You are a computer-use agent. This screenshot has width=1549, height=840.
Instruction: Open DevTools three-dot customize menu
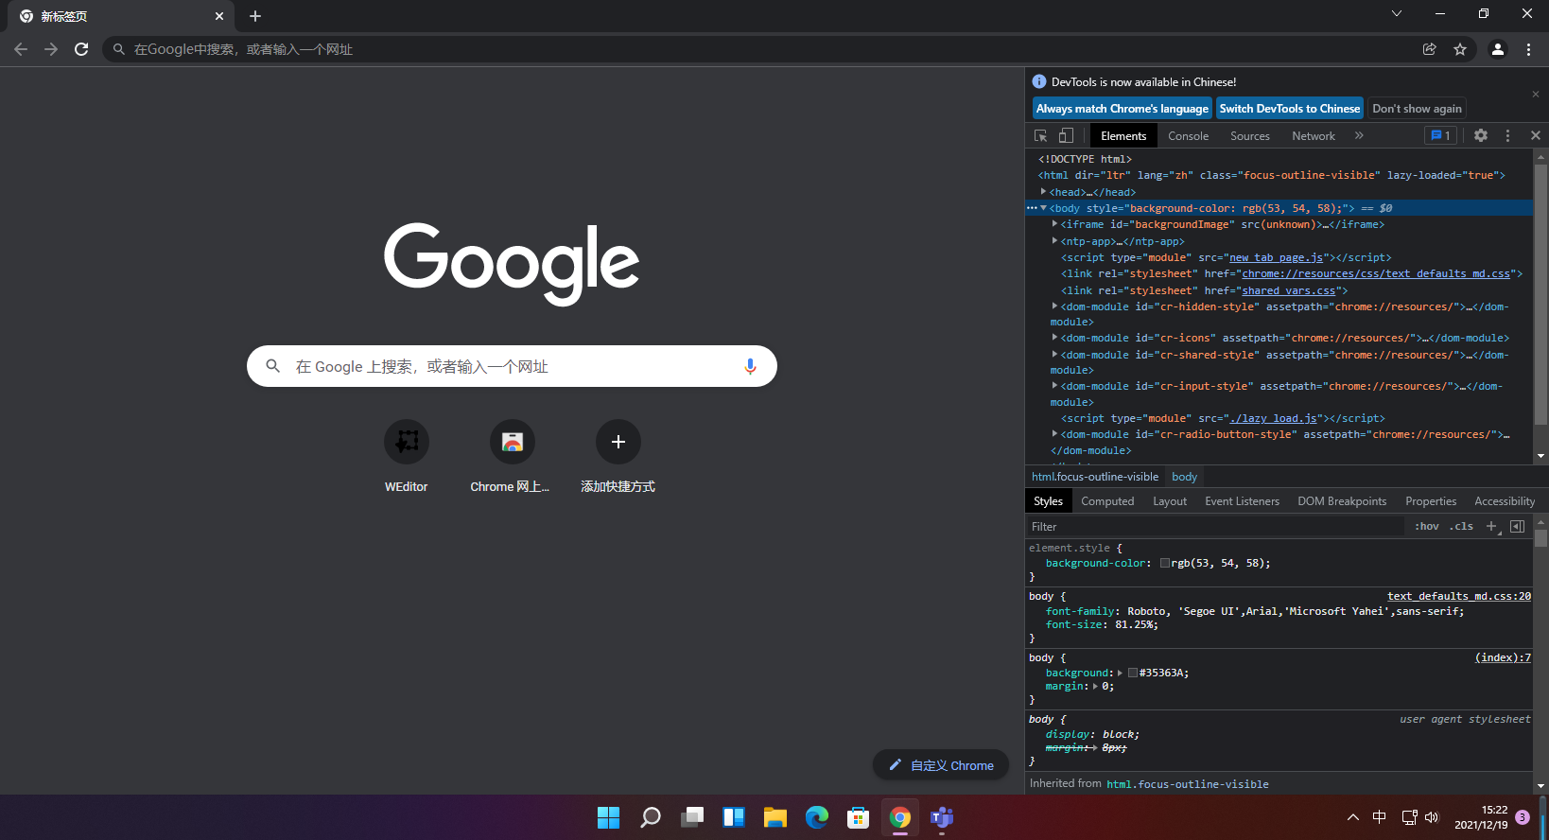point(1507,135)
